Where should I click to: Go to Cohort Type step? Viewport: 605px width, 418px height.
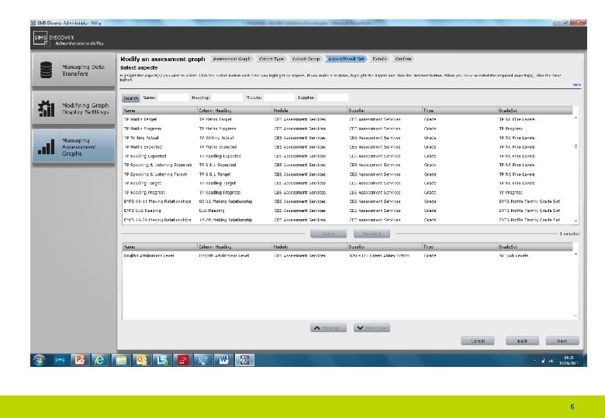click(x=271, y=59)
